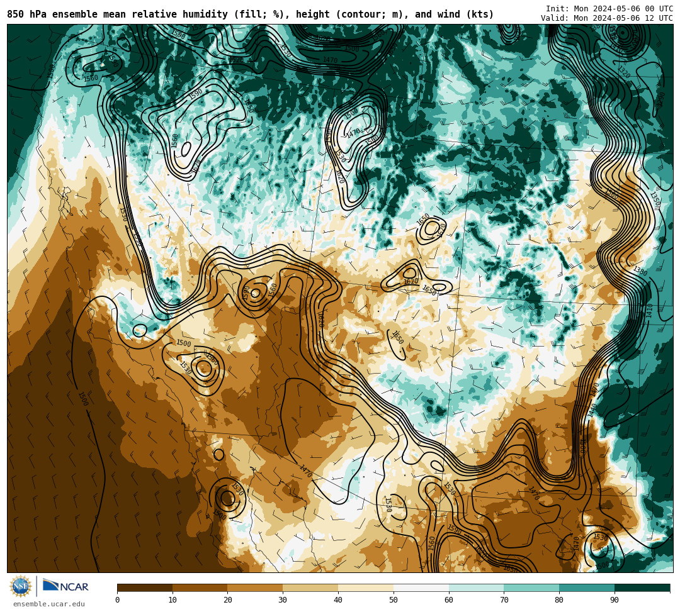
Task: Click the colorbar tick label '50'
Action: point(394,600)
